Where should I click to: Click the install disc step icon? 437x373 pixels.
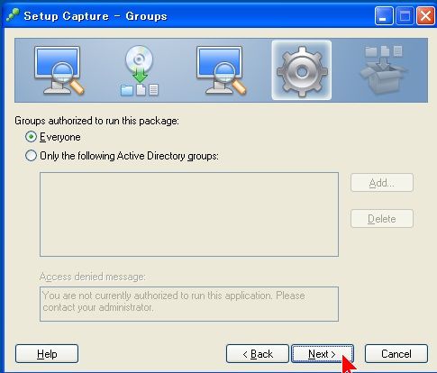click(140, 70)
